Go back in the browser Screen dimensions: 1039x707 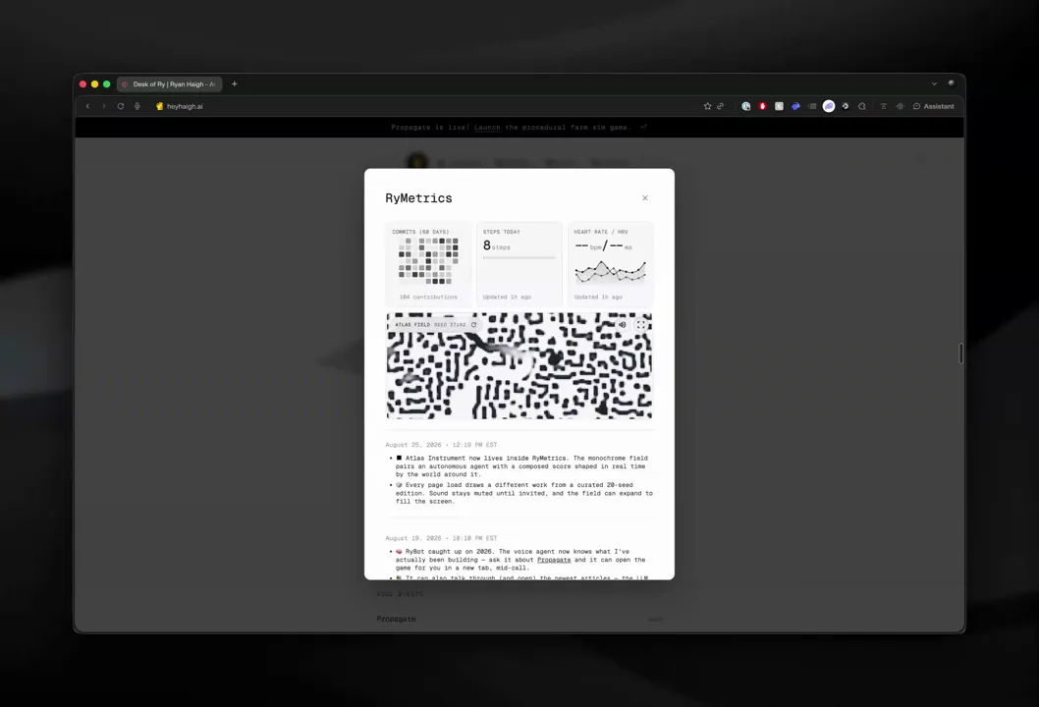click(x=87, y=106)
